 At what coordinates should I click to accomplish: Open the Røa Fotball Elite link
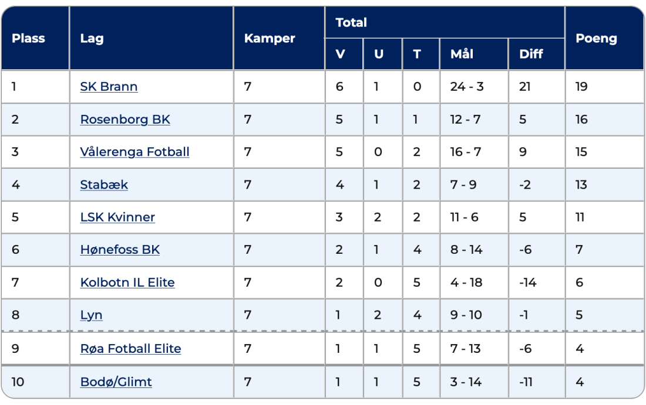coord(130,349)
